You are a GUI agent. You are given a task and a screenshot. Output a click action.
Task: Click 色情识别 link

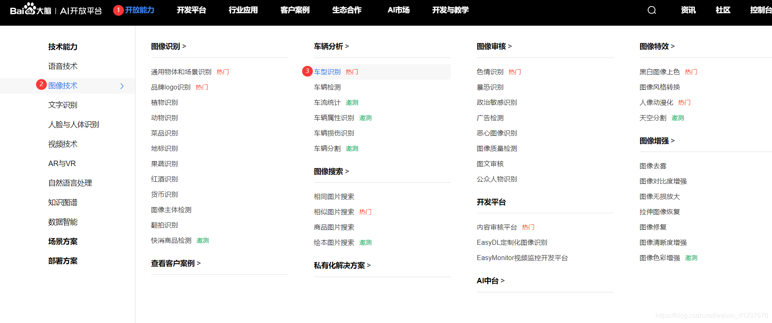490,72
